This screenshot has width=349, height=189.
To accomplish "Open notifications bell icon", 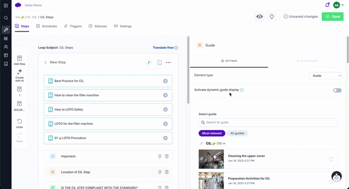I will (327, 5).
